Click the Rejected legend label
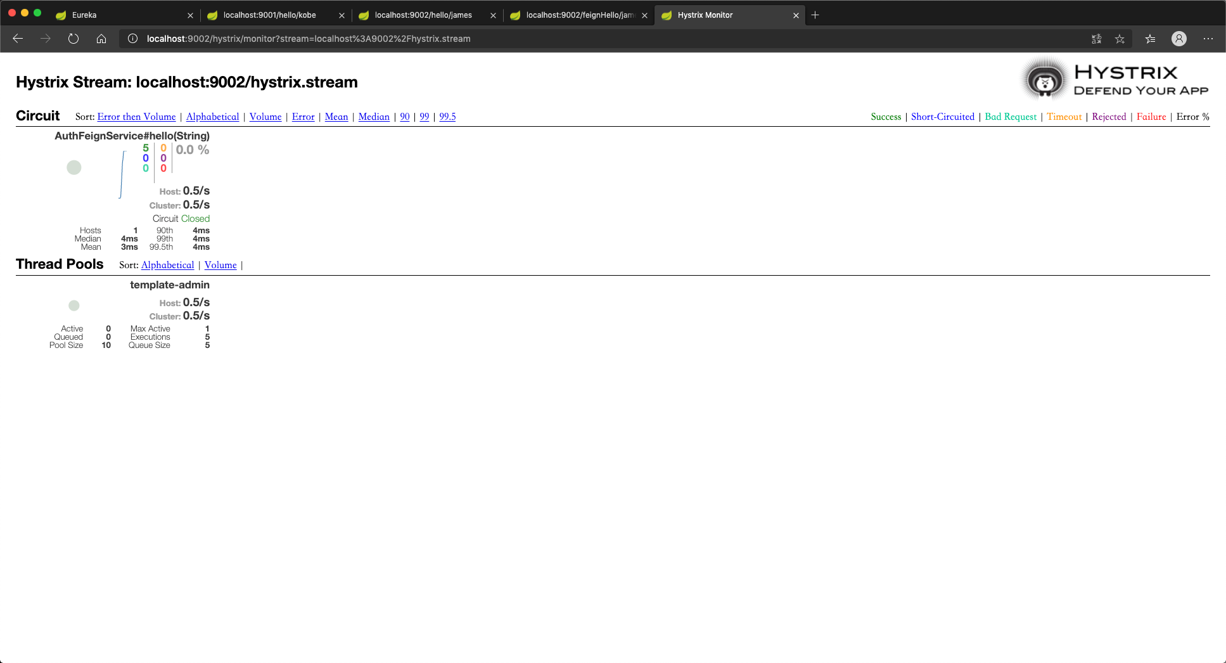This screenshot has height=663, width=1226. [x=1109, y=117]
